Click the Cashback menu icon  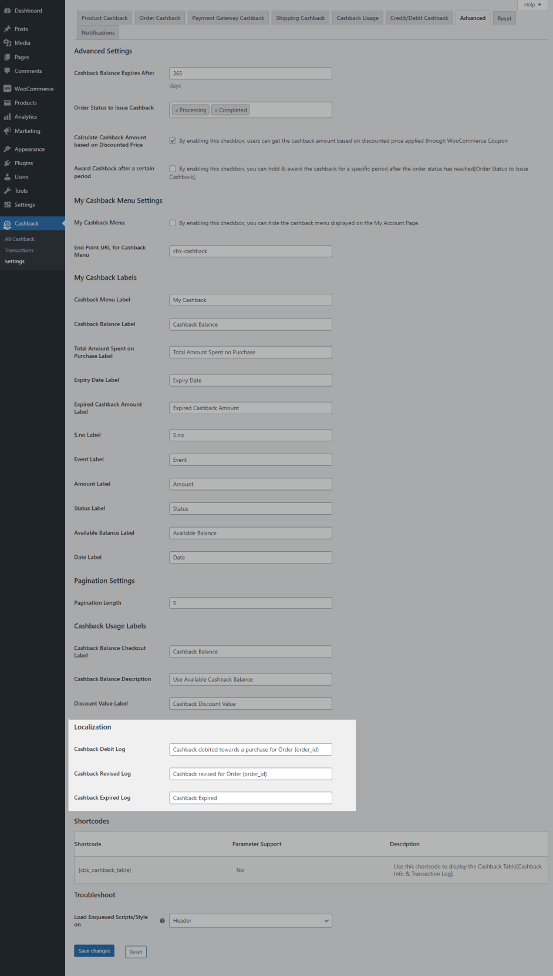tap(8, 224)
